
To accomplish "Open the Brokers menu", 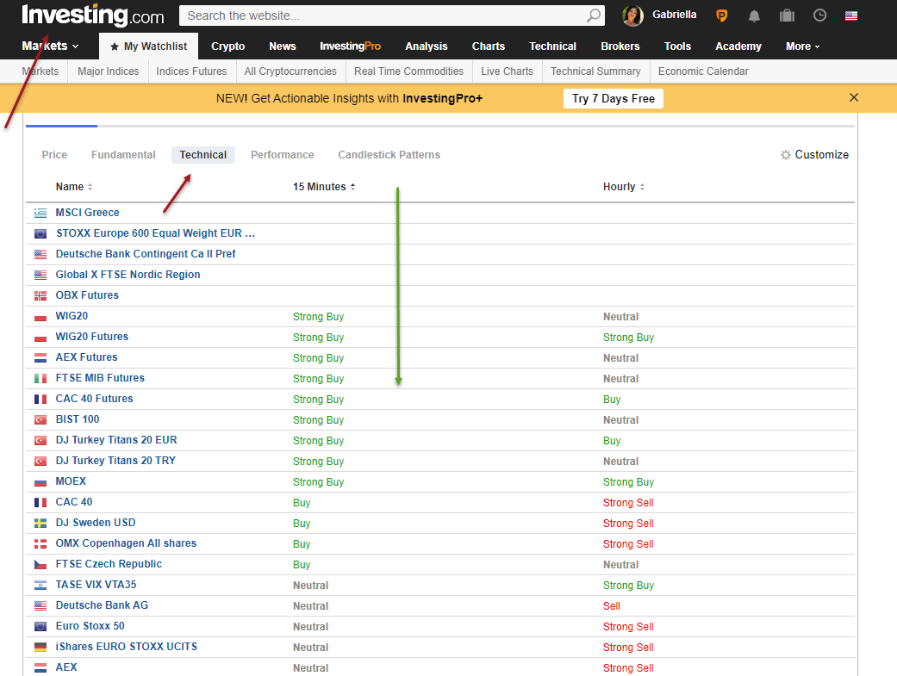I will (x=620, y=47).
